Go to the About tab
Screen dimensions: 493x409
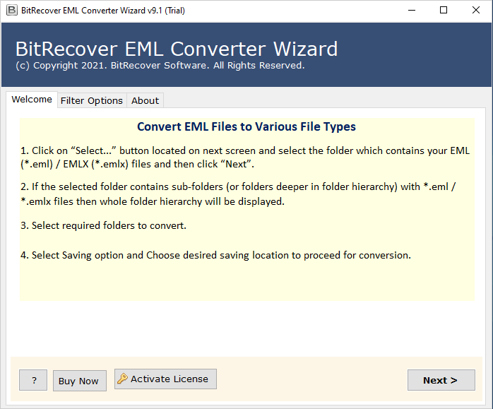coord(145,100)
